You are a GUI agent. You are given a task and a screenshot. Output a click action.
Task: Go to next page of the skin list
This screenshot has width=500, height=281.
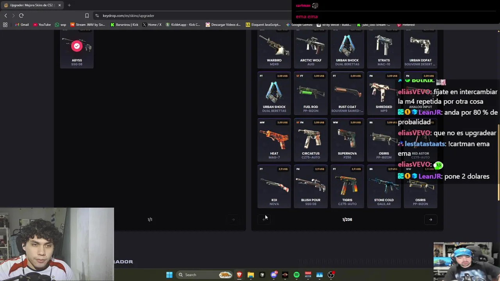(x=430, y=219)
